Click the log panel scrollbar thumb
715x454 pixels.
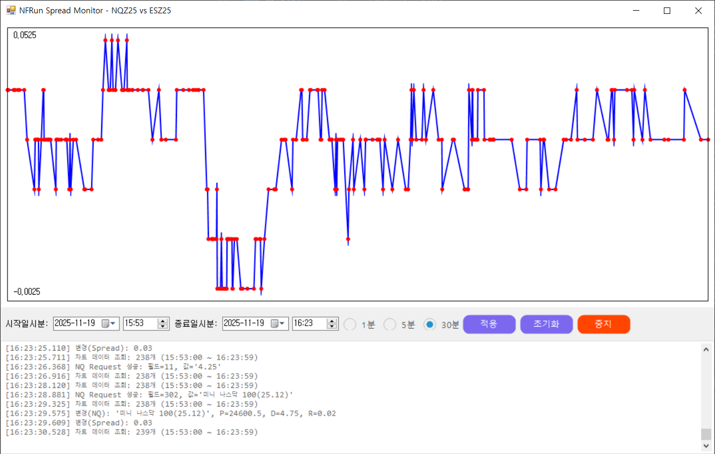point(706,434)
